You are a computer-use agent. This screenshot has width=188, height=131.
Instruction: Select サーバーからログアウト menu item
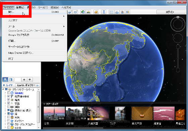tap(37, 47)
